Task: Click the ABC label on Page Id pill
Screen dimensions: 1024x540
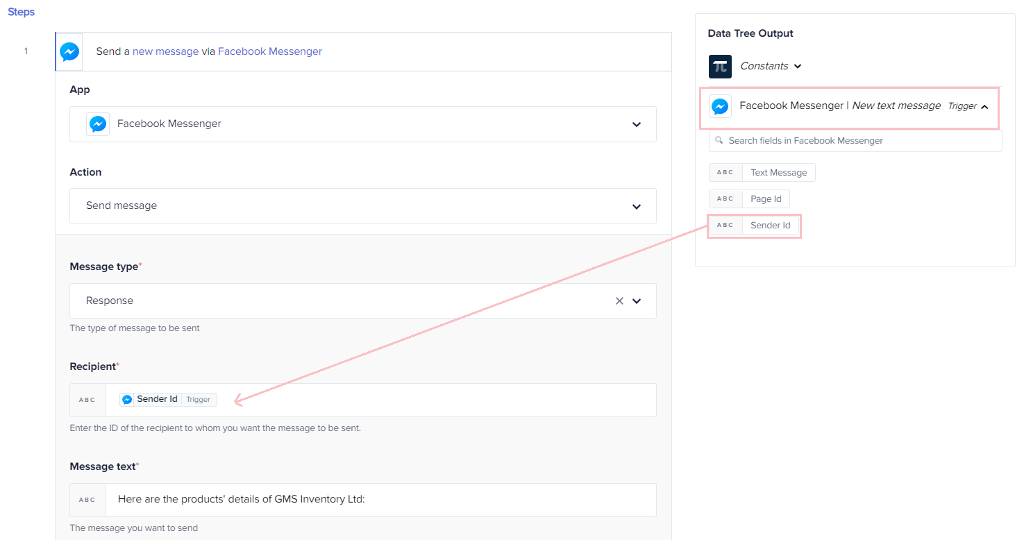Action: 725,199
